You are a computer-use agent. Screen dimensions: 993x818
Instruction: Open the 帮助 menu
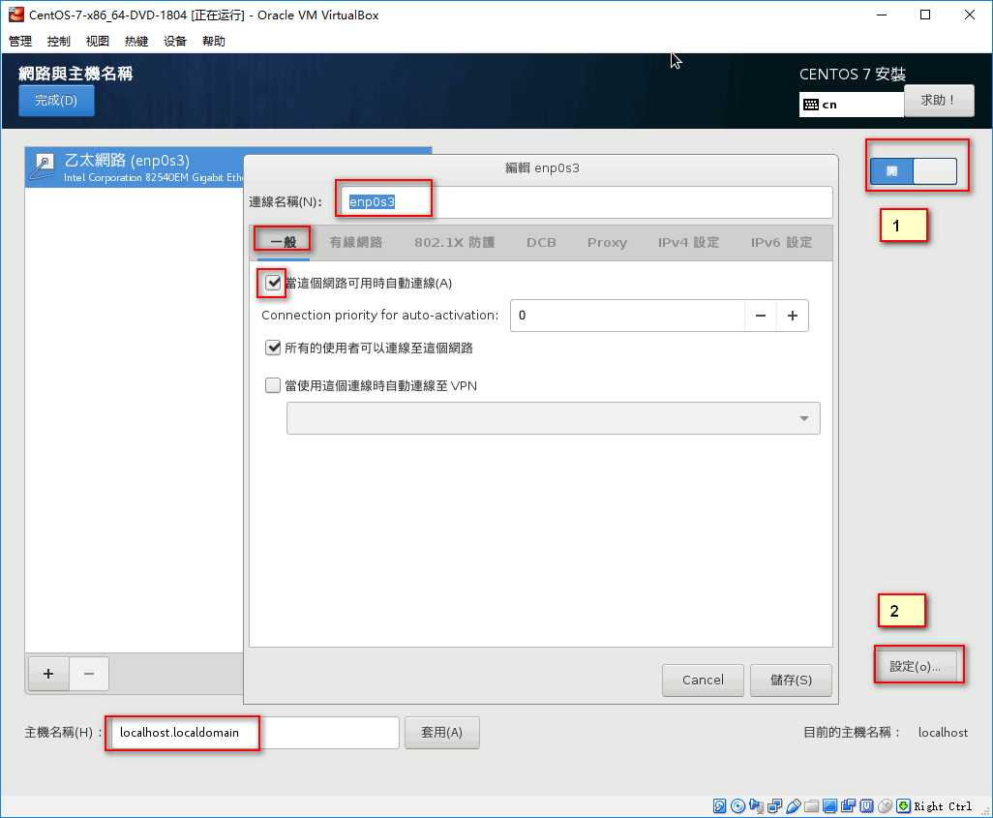(x=214, y=42)
